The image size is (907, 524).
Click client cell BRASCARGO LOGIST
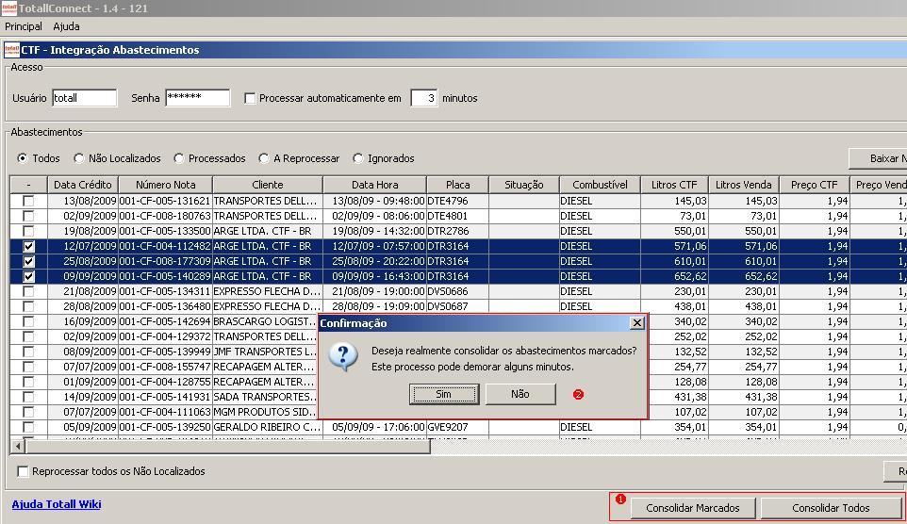(265, 321)
